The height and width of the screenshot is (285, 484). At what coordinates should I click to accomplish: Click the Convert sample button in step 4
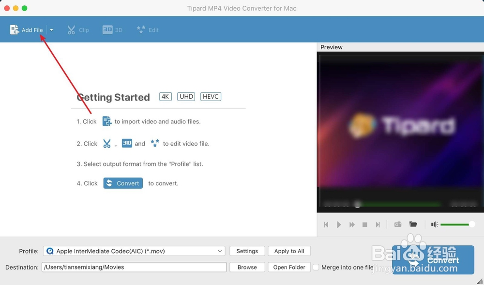tap(123, 183)
